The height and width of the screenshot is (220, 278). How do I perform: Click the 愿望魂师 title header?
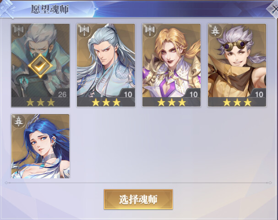tap(50, 9)
